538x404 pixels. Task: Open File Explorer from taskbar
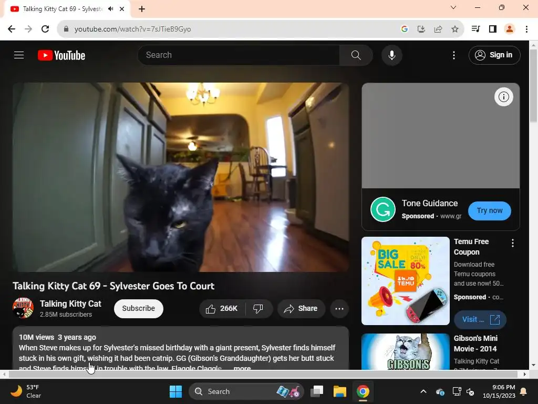click(340, 391)
